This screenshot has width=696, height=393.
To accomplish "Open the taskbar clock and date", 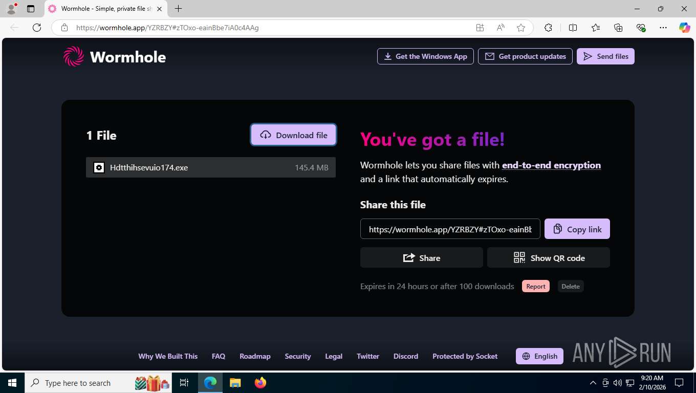I will click(x=652, y=383).
